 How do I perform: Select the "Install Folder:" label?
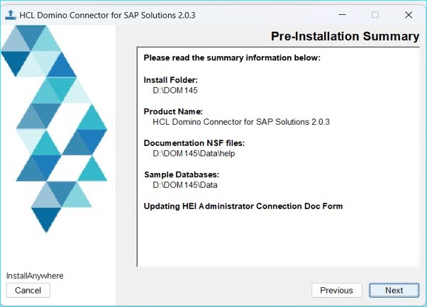pyautogui.click(x=170, y=80)
